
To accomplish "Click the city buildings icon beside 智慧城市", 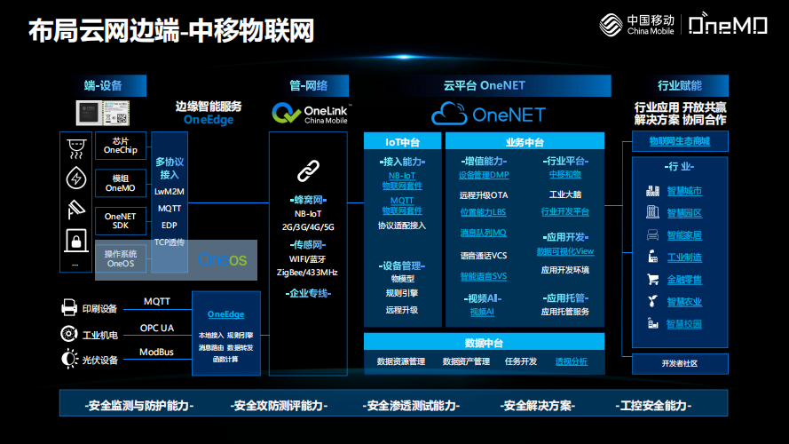I will pyautogui.click(x=652, y=191).
